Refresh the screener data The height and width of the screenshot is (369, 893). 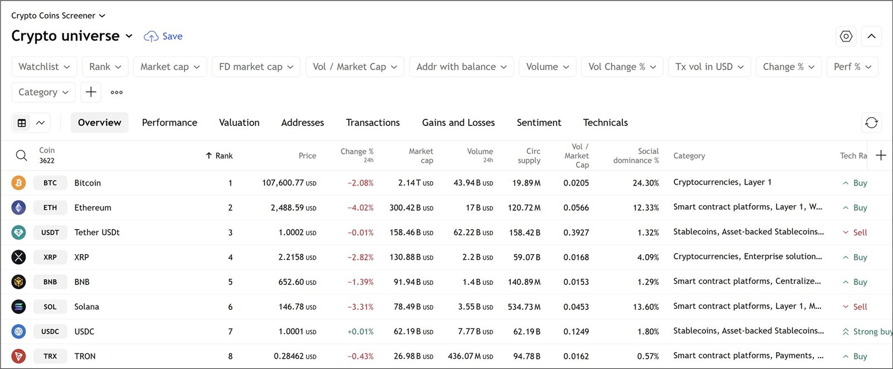tap(871, 123)
